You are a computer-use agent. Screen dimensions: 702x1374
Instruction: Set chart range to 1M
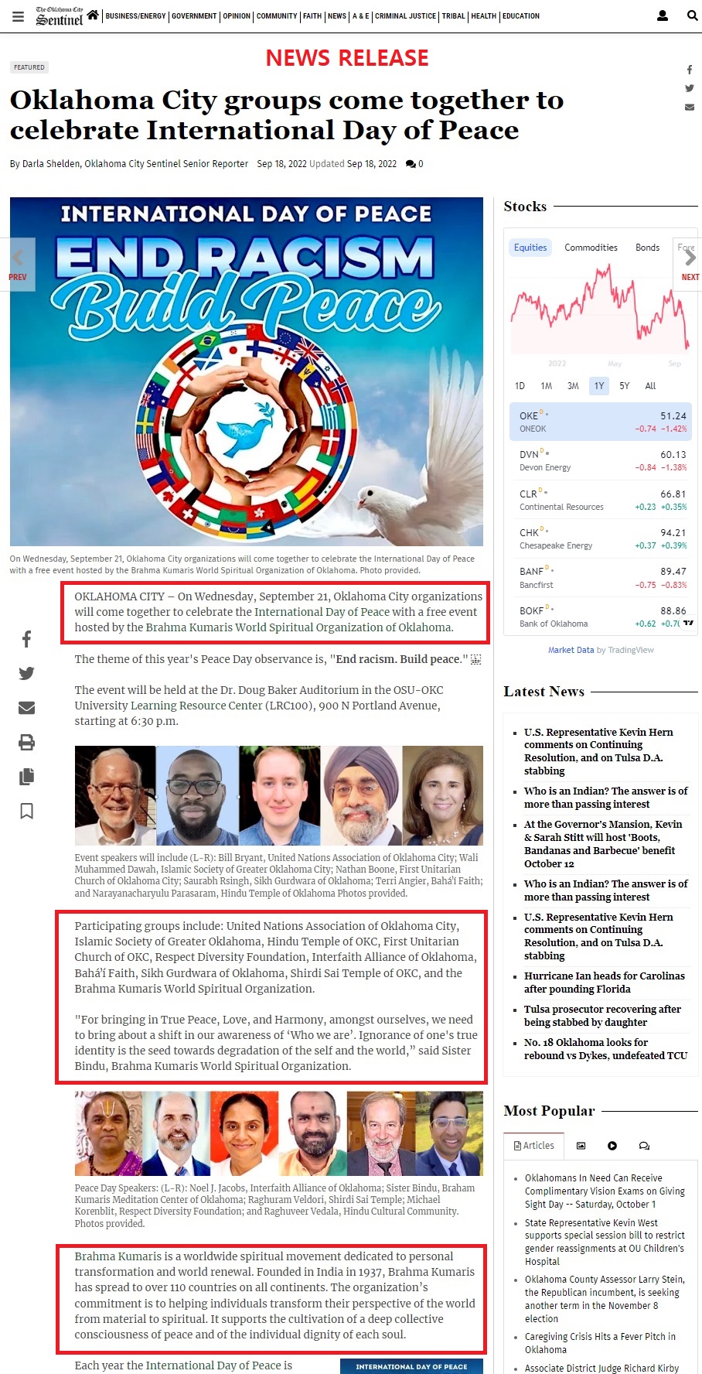click(x=547, y=386)
